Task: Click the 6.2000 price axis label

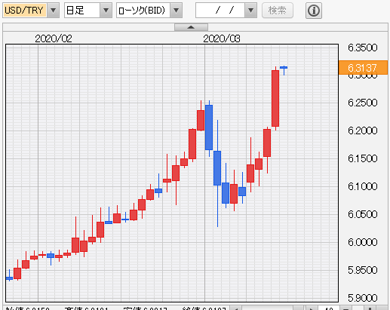Action: click(x=362, y=130)
